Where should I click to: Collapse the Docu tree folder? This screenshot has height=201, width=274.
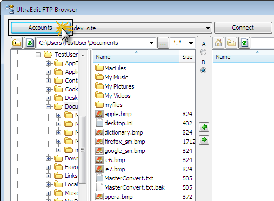click(x=48, y=106)
